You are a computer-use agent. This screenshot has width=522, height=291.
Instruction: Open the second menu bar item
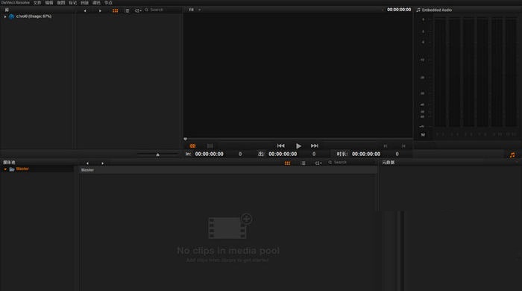(x=37, y=3)
